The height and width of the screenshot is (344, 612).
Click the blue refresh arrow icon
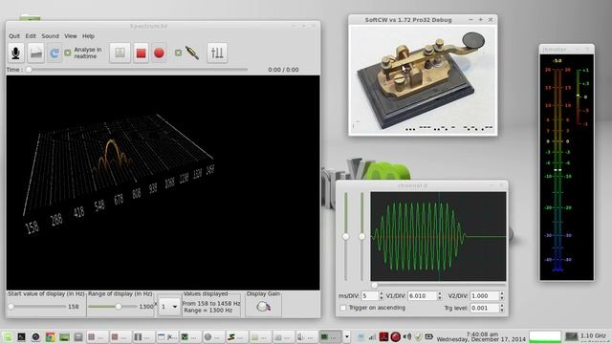(x=55, y=53)
